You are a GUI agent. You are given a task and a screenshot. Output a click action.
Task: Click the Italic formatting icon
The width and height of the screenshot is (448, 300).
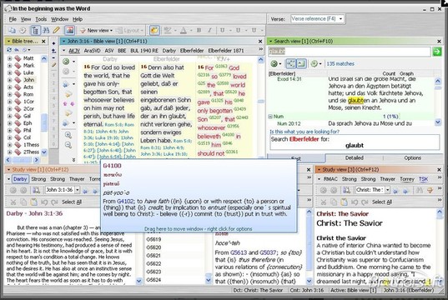209,30
